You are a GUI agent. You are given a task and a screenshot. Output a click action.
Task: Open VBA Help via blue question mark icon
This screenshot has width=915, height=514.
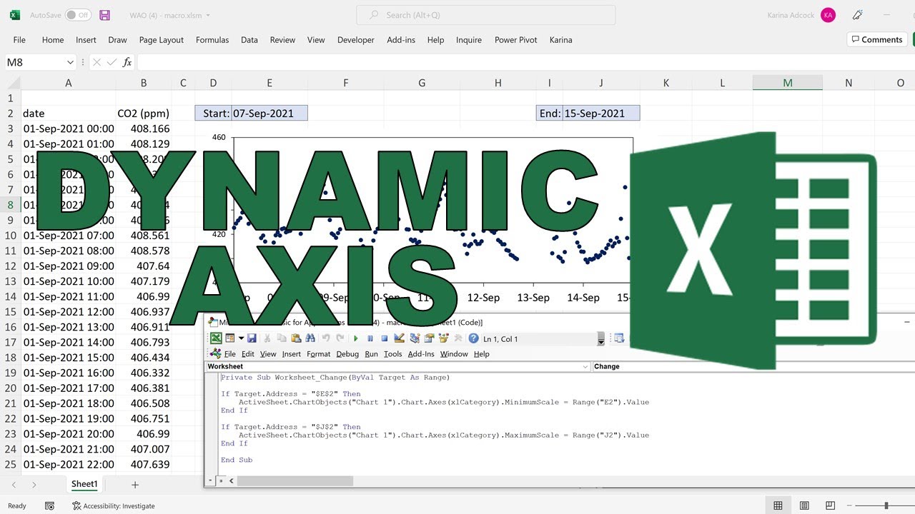pos(473,338)
